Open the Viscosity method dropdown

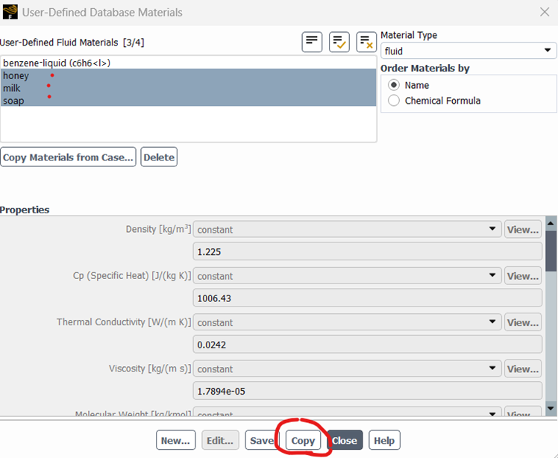tap(347, 369)
